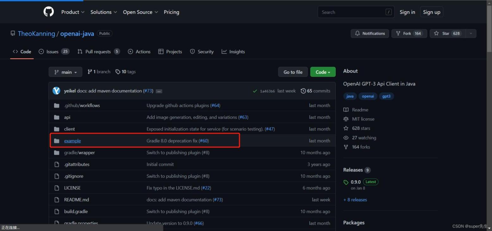Open the MIT license link

coord(359,119)
